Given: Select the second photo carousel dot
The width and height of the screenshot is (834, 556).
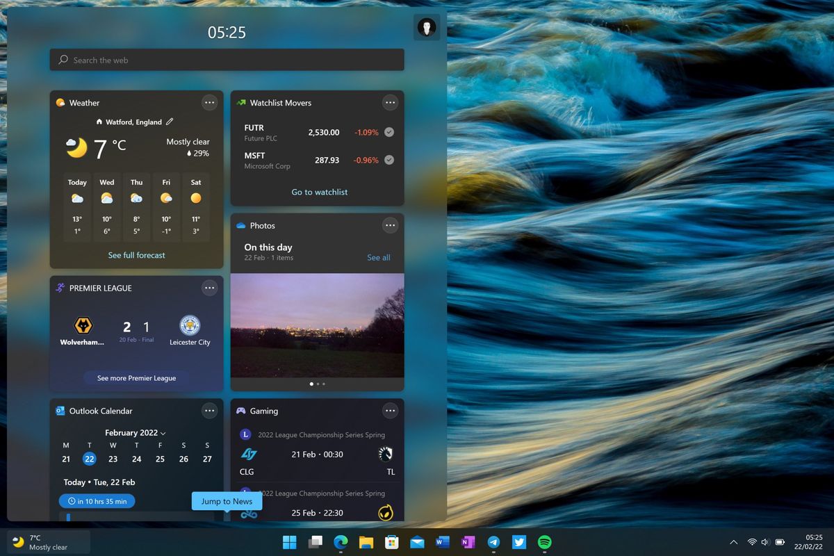Looking at the screenshot, I should [x=318, y=384].
